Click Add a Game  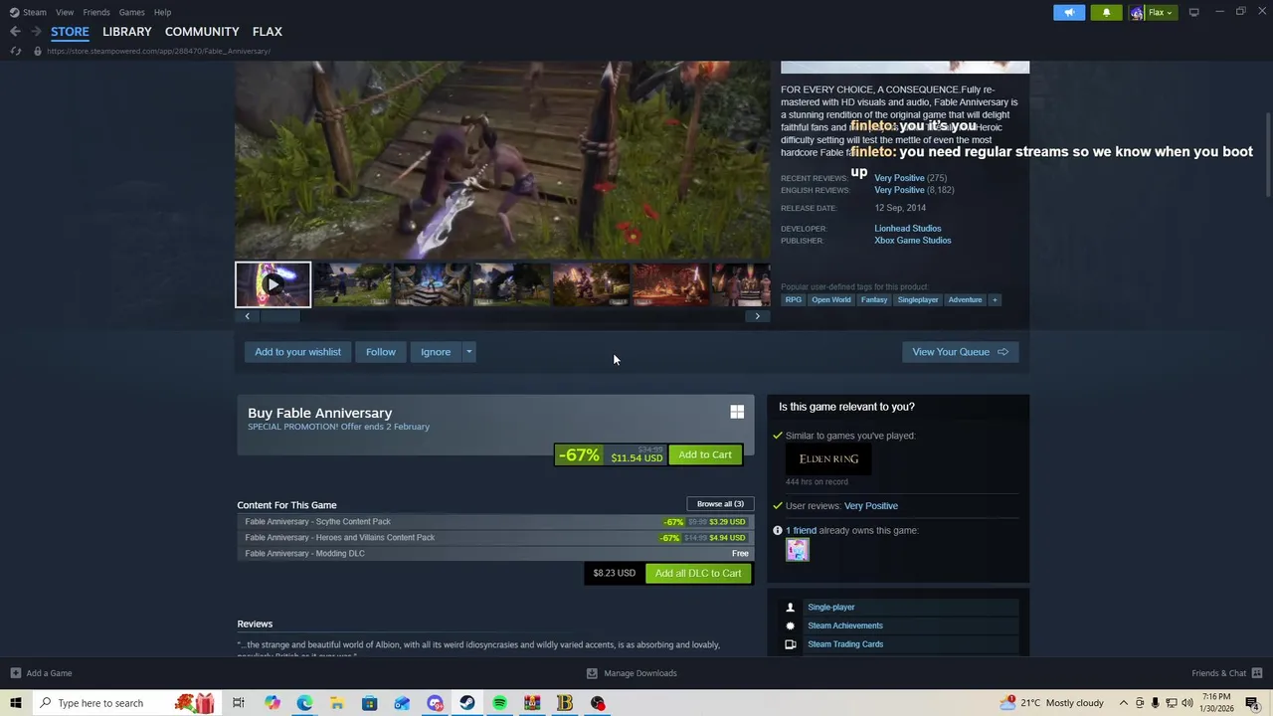pyautogui.click(x=41, y=673)
